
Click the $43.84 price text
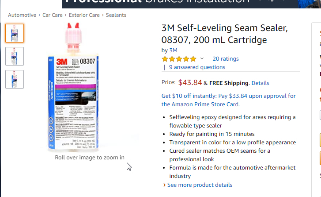(190, 82)
